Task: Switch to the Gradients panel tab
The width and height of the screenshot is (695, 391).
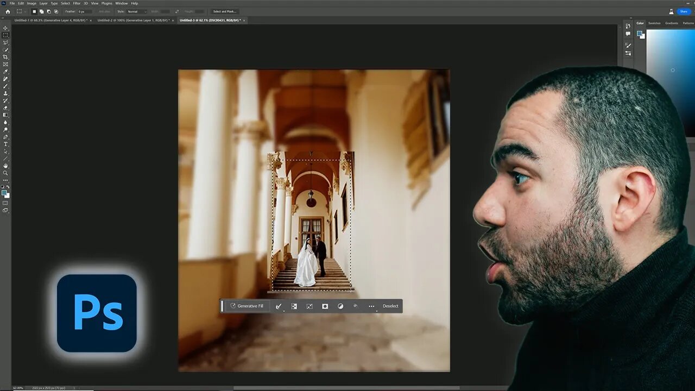Action: (x=672, y=23)
